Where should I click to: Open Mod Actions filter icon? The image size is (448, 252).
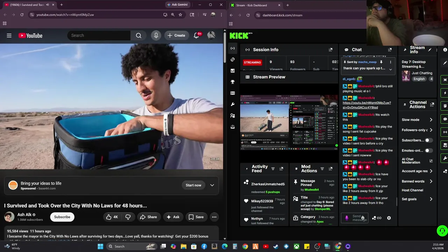click(322, 169)
